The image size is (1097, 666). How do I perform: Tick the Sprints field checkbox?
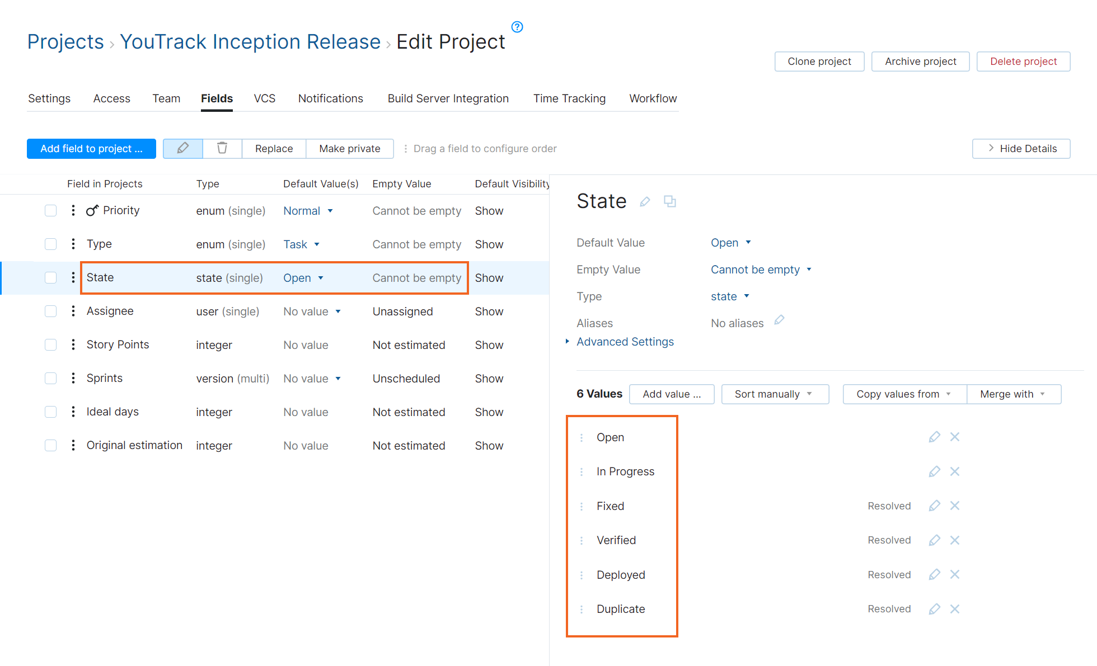(x=51, y=379)
